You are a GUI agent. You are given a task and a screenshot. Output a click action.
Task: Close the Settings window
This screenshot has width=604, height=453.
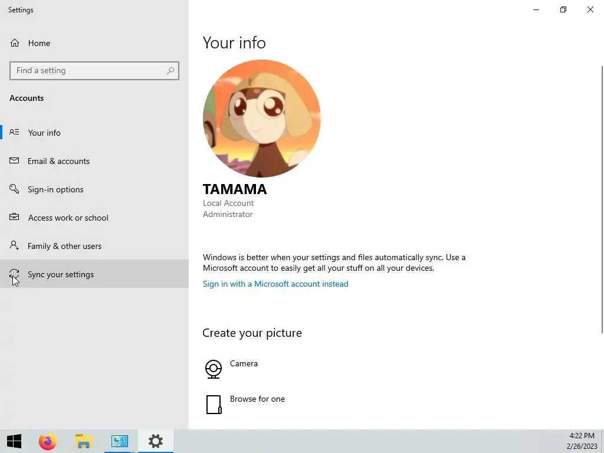click(590, 9)
